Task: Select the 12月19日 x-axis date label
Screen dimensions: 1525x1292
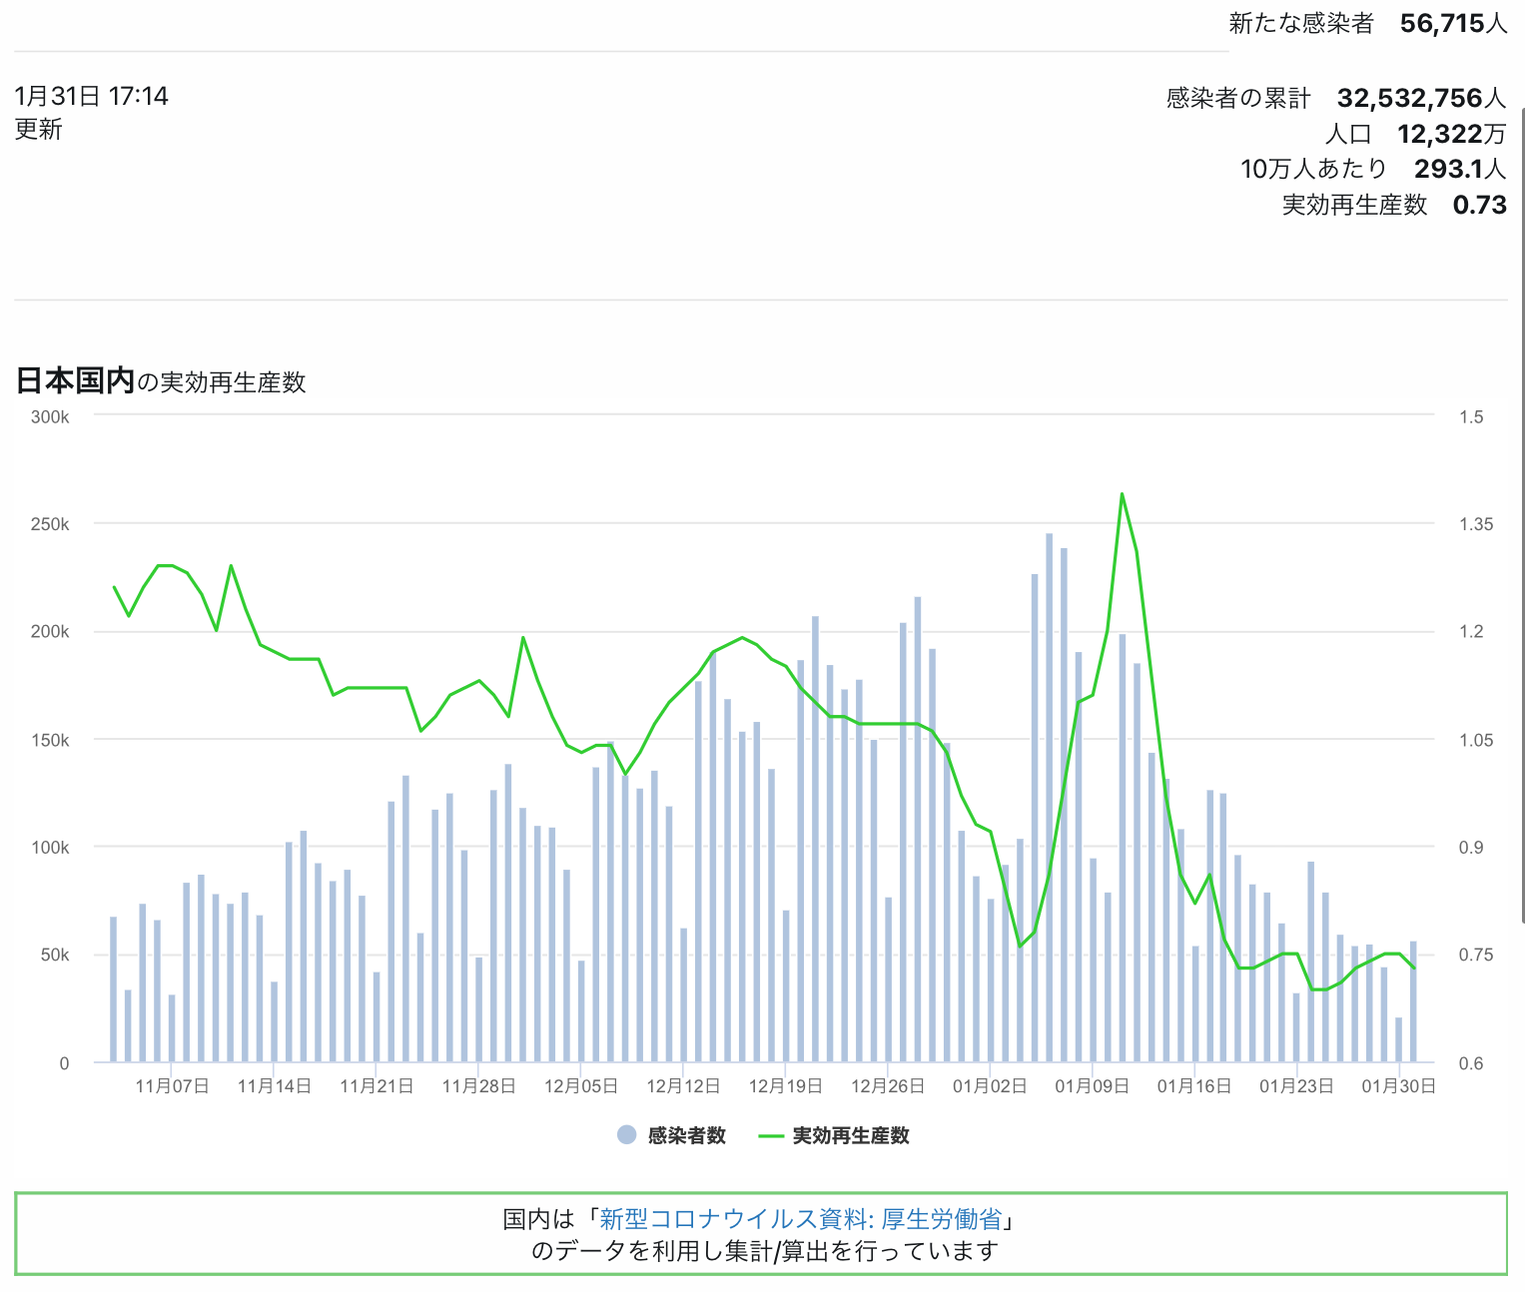Action: coord(785,1086)
